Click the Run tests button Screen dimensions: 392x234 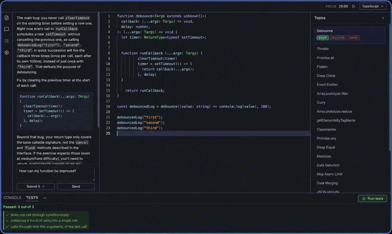pos(373,199)
